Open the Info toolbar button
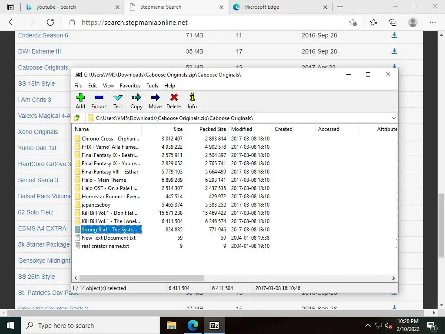Image resolution: width=445 pixels, height=334 pixels. pos(192,101)
